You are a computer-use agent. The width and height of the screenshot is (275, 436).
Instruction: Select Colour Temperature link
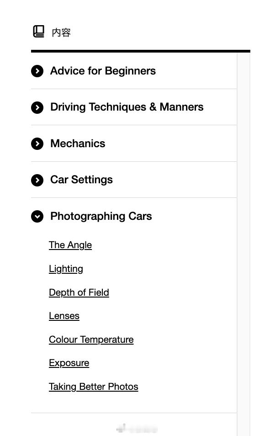(91, 340)
